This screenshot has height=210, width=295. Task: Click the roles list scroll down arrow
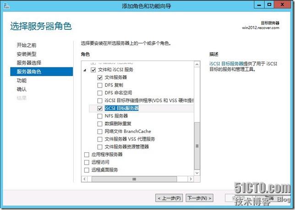click(x=197, y=173)
